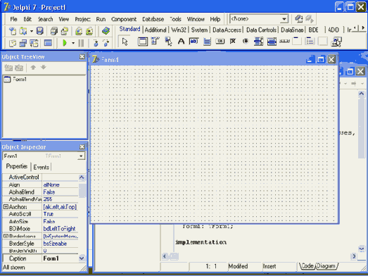Open the dropdown arrow beside Run button

(x=73, y=43)
